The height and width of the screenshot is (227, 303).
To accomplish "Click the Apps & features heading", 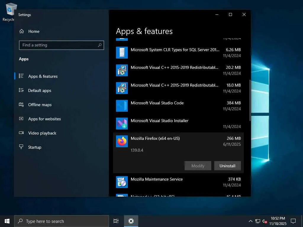I will coord(144,31).
